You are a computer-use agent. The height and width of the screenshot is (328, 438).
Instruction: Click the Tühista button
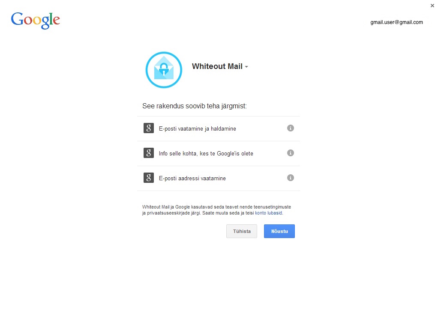tap(242, 231)
